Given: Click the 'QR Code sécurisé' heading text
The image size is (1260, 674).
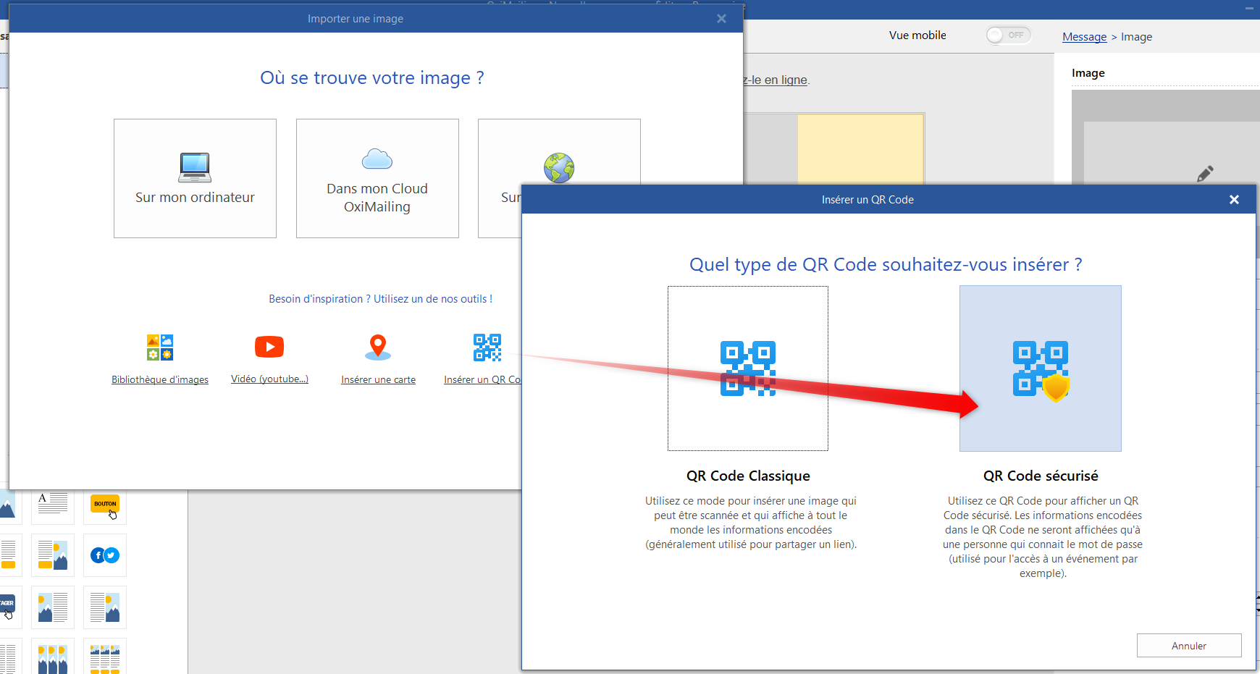Looking at the screenshot, I should tap(1041, 476).
